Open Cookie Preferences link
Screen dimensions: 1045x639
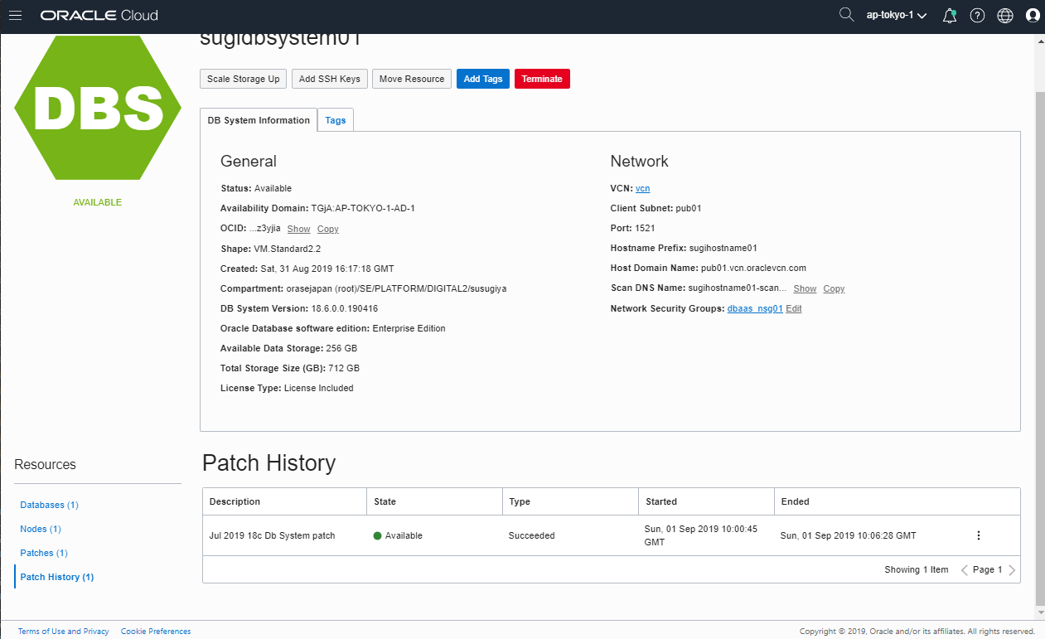(x=156, y=632)
